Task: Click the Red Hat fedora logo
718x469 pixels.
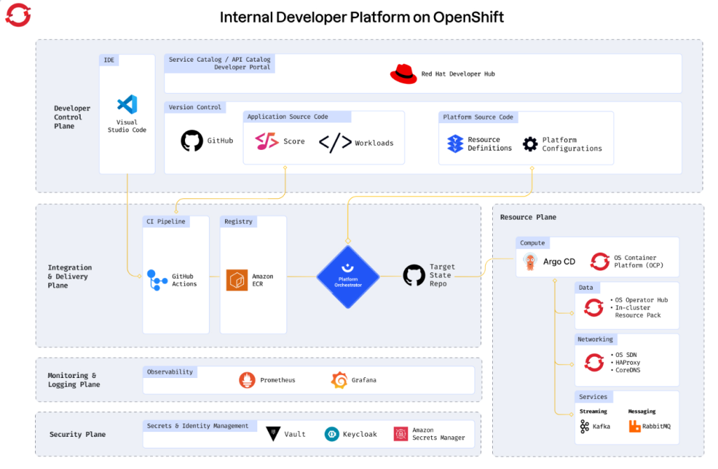Action: 403,73
